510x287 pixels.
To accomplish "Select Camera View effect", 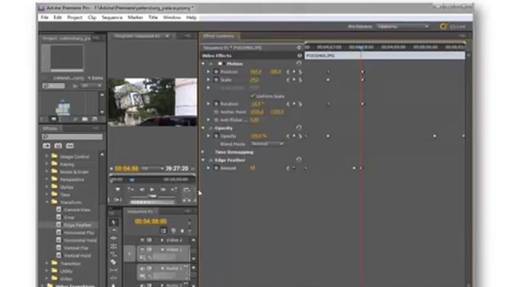I will coord(76,210).
